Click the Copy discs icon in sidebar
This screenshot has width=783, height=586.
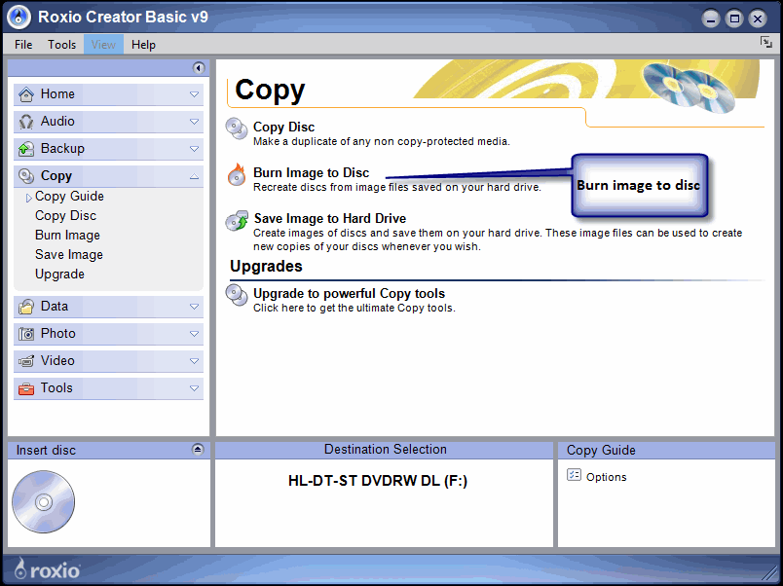point(26,175)
